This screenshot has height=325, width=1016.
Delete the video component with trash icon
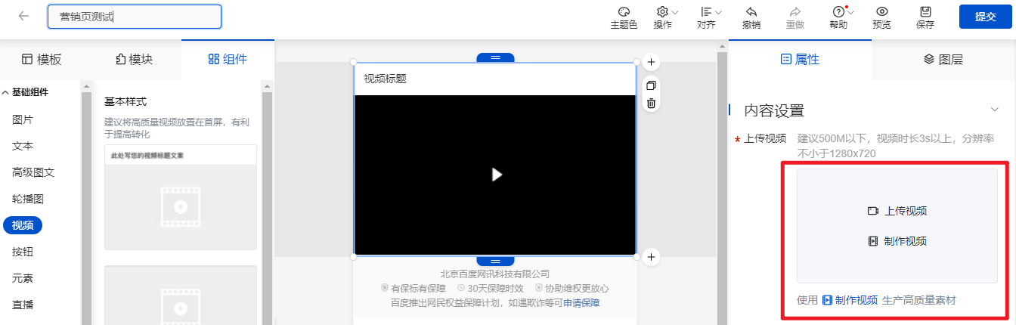[651, 103]
